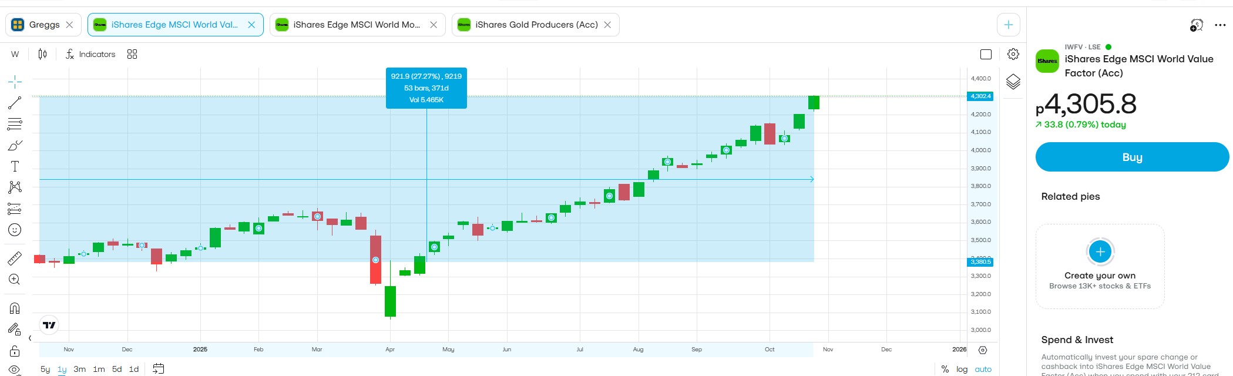Open the Fibonacci and Gann tools
Image resolution: width=1233 pixels, height=376 pixels.
point(15,124)
